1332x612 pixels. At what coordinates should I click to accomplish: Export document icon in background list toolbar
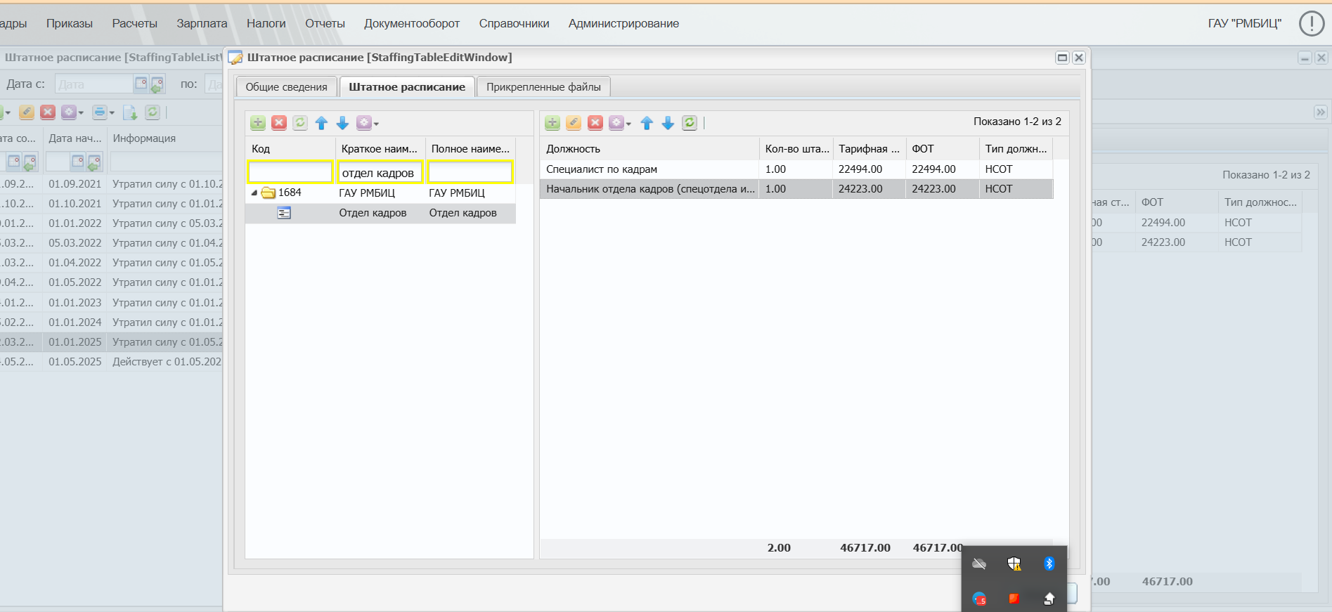pos(130,112)
